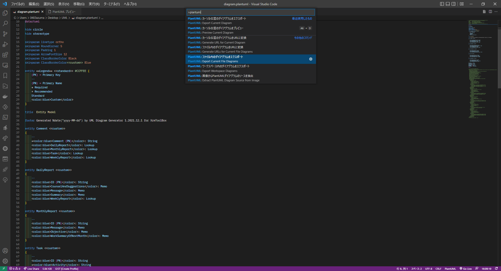Split the editor to the right
Viewport: 501px width, 271px height.
[x=490, y=12]
